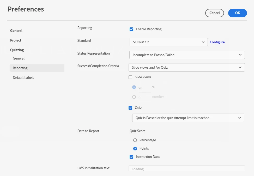Viewport: 254px width, 176px height.
Task: Switch to the Project preferences section
Action: [x=16, y=40]
